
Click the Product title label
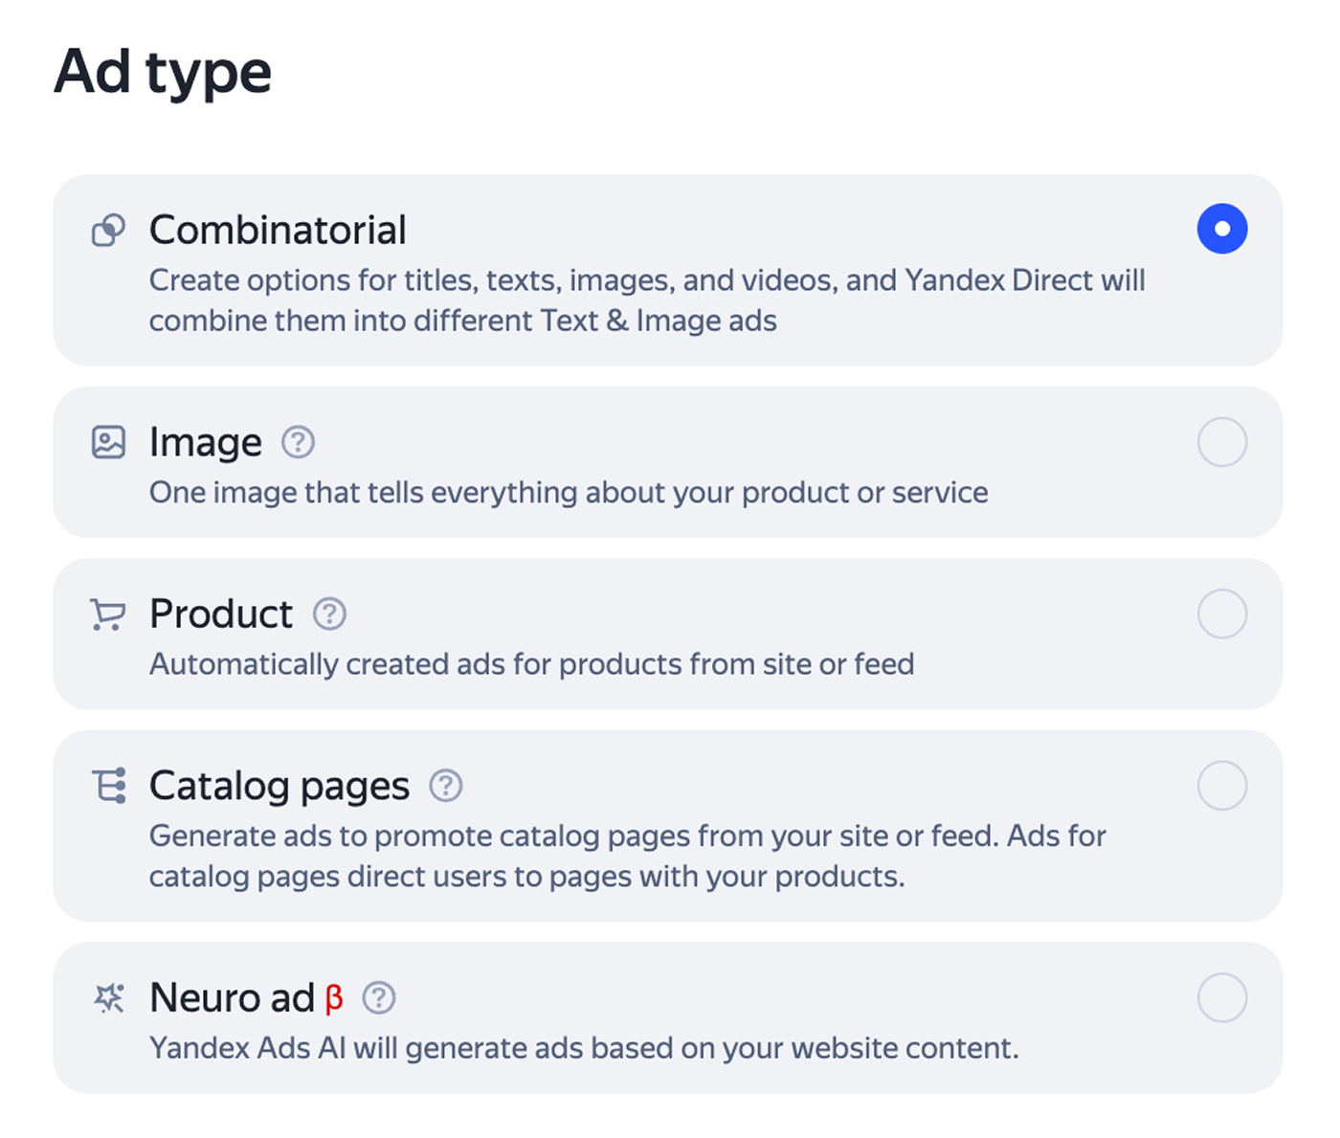click(221, 614)
